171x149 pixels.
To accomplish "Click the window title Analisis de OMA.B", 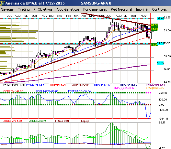I will (35, 3).
